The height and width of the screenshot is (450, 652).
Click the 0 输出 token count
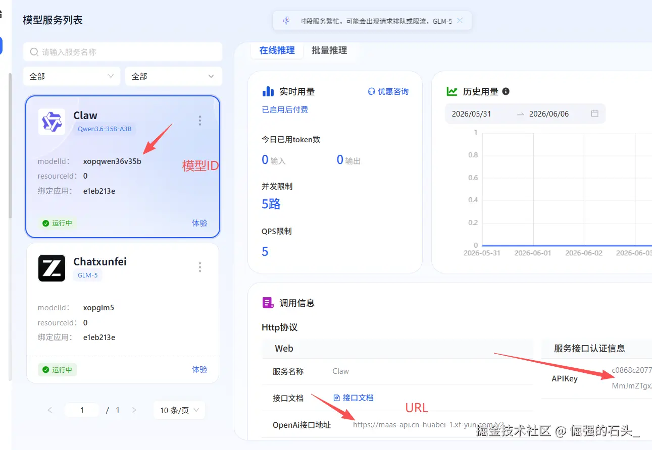348,160
